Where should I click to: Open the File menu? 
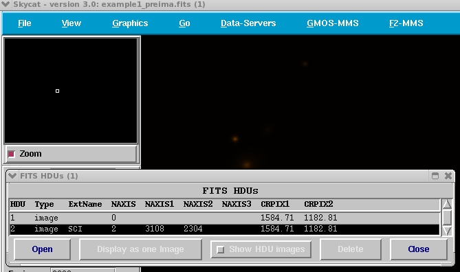[24, 23]
